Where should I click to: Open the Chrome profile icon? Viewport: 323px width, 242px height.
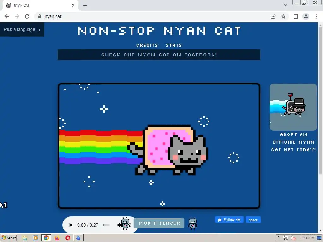pos(306,16)
